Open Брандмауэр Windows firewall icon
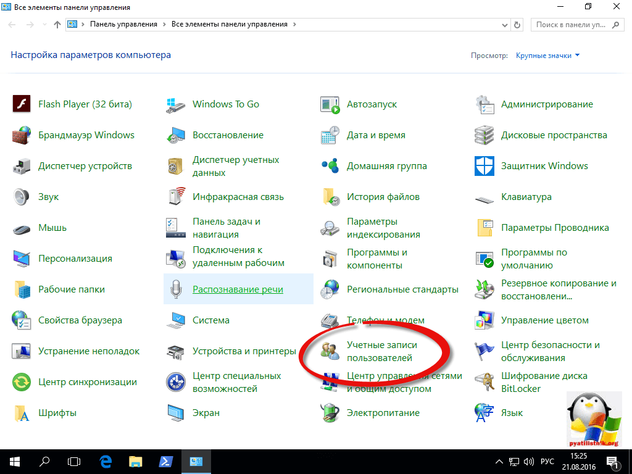632x474 pixels. pos(22,135)
